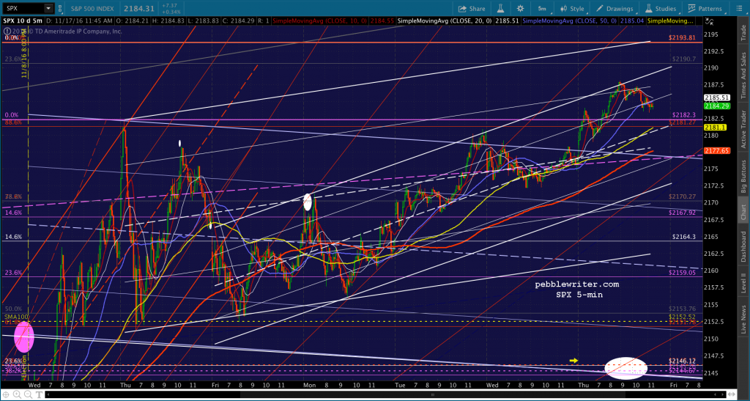Open the flask tool icon beside Share
The height and width of the screenshot is (401, 750).
click(x=502, y=9)
